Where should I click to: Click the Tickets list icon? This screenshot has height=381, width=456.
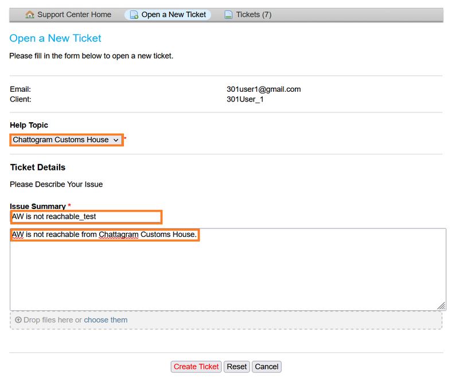[229, 14]
